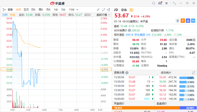Click the 京东 stock name in chart toolbar
The image size is (197, 112).
click(10, 10)
